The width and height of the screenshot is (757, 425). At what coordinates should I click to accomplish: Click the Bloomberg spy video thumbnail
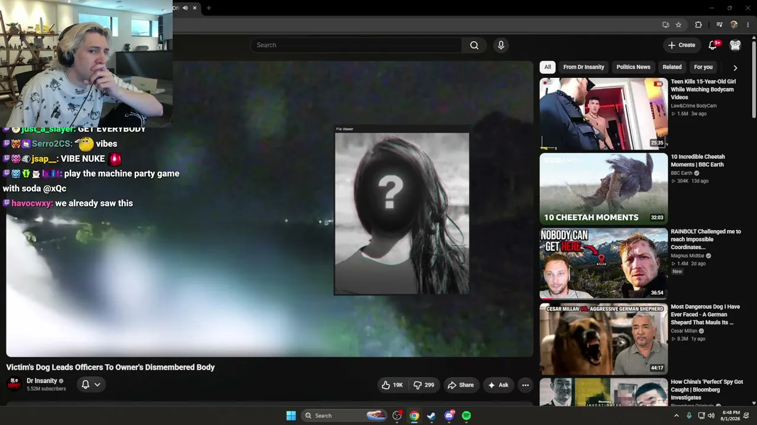click(x=603, y=392)
